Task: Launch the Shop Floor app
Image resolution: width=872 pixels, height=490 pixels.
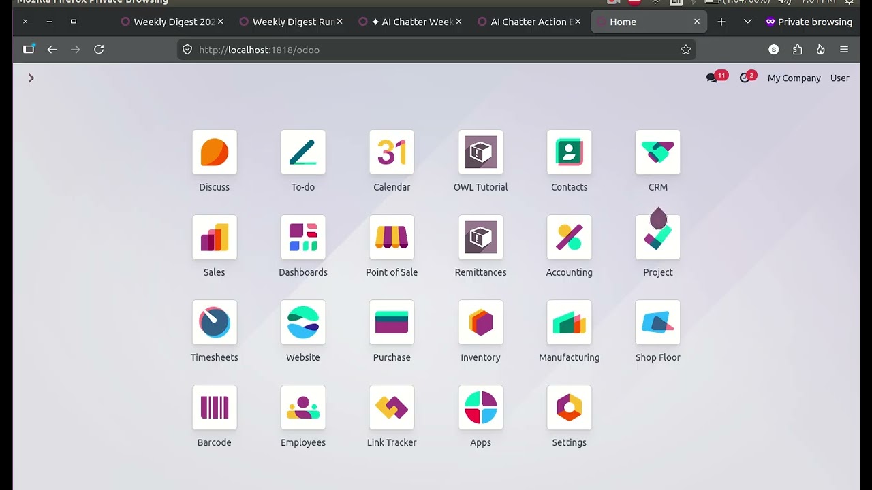Action: pyautogui.click(x=658, y=323)
